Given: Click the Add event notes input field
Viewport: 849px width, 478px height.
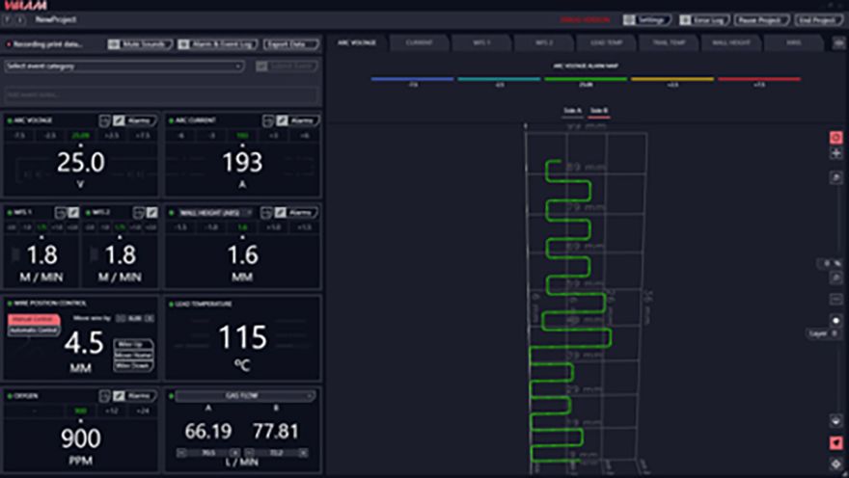Looking at the screenshot, I should 161,95.
